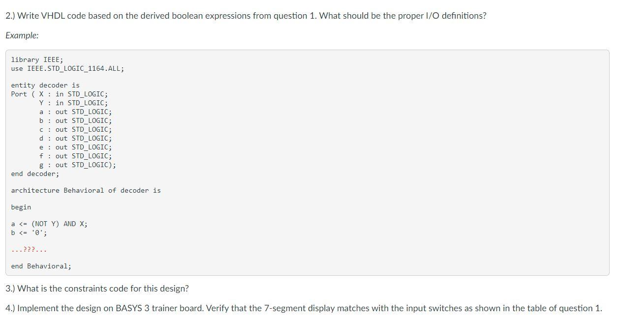This screenshot has height=321, width=617.
Task: Click question 3 about constraints code
Action: (97, 289)
